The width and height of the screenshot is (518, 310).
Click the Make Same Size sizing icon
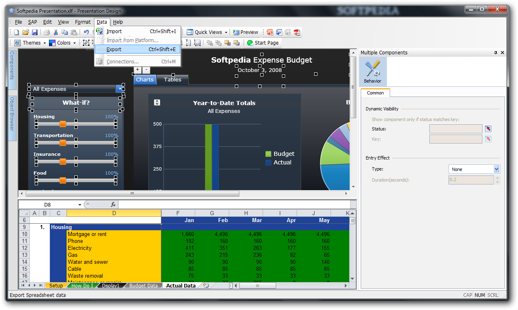coord(197,43)
